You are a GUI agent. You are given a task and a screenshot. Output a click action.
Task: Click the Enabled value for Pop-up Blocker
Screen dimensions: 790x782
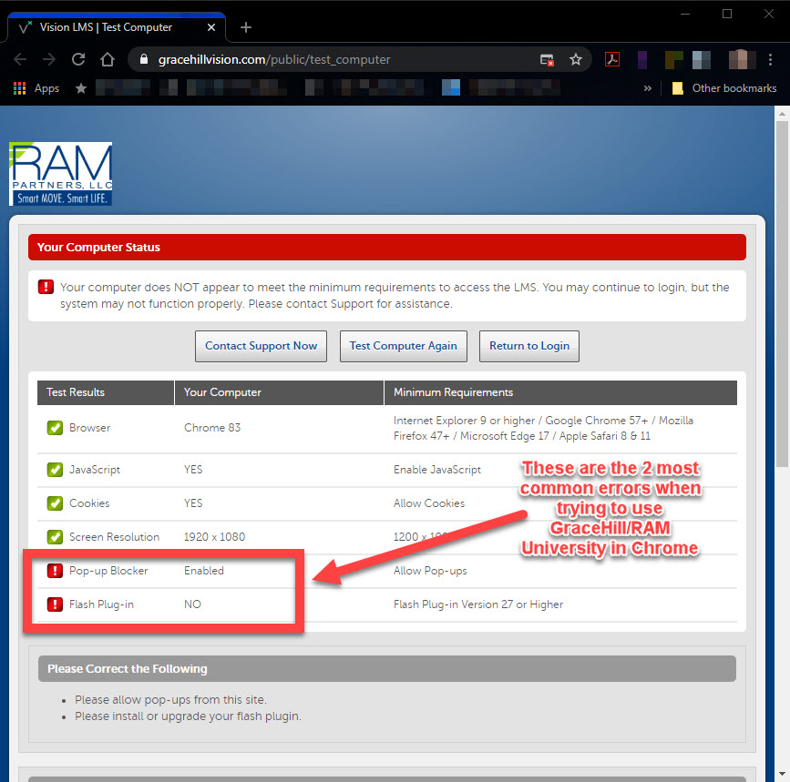click(204, 571)
